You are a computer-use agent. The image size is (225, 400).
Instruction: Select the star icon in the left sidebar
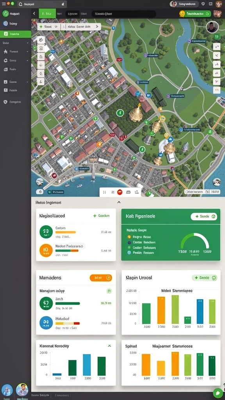[x=5, y=52]
